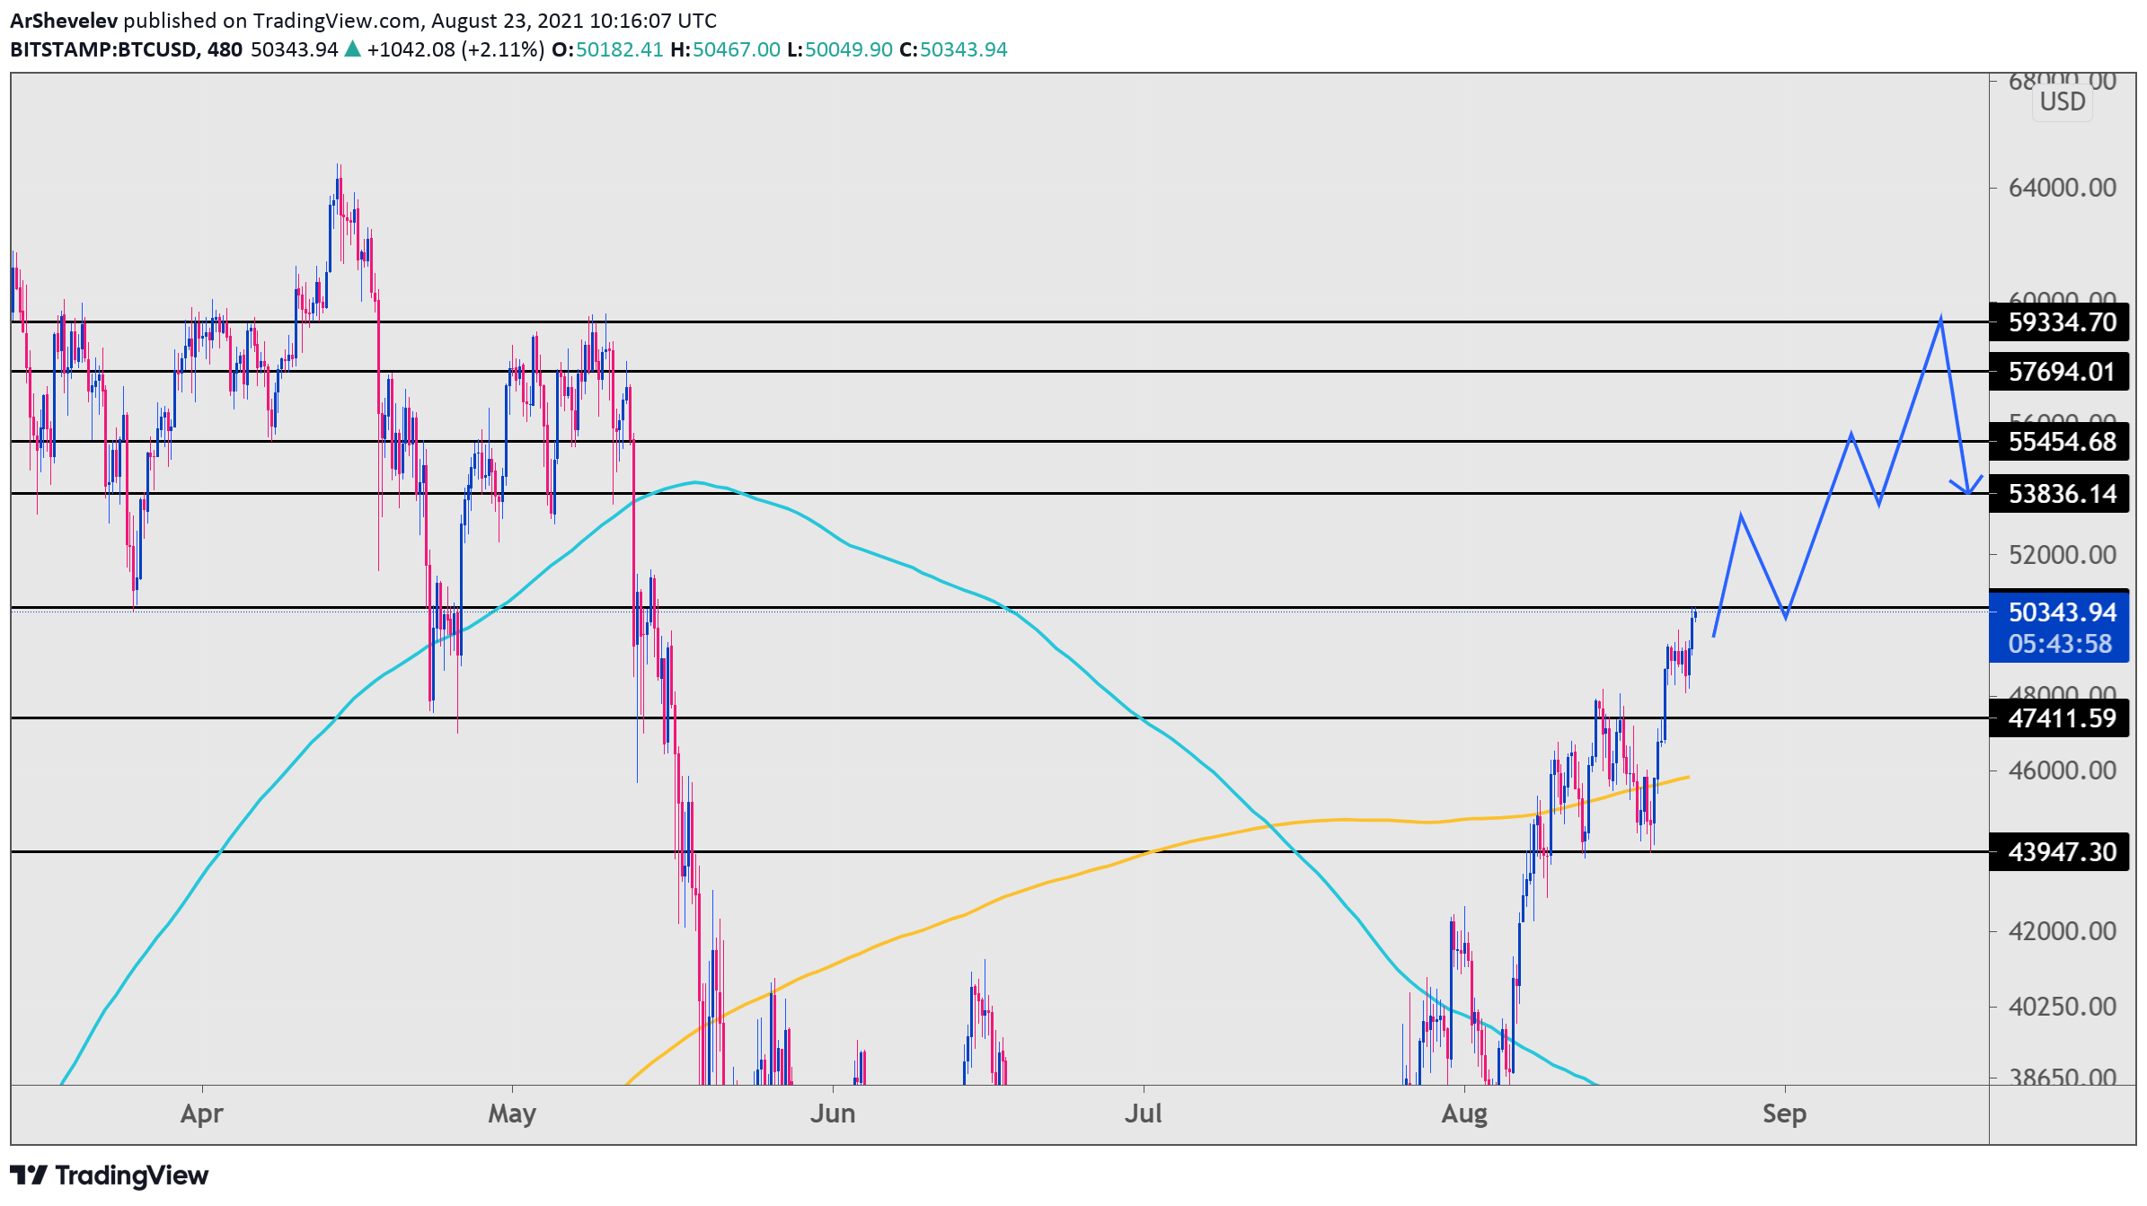
Task: Click the 52000.00 price axis tick
Action: tap(2063, 554)
